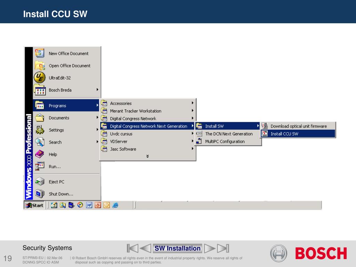This screenshot has width=356, height=267.
Task: Click the Install SW label
Action: pyautogui.click(x=214, y=126)
